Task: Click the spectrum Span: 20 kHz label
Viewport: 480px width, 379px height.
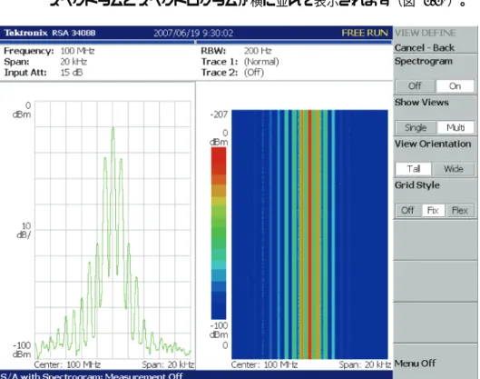Action: (168, 364)
